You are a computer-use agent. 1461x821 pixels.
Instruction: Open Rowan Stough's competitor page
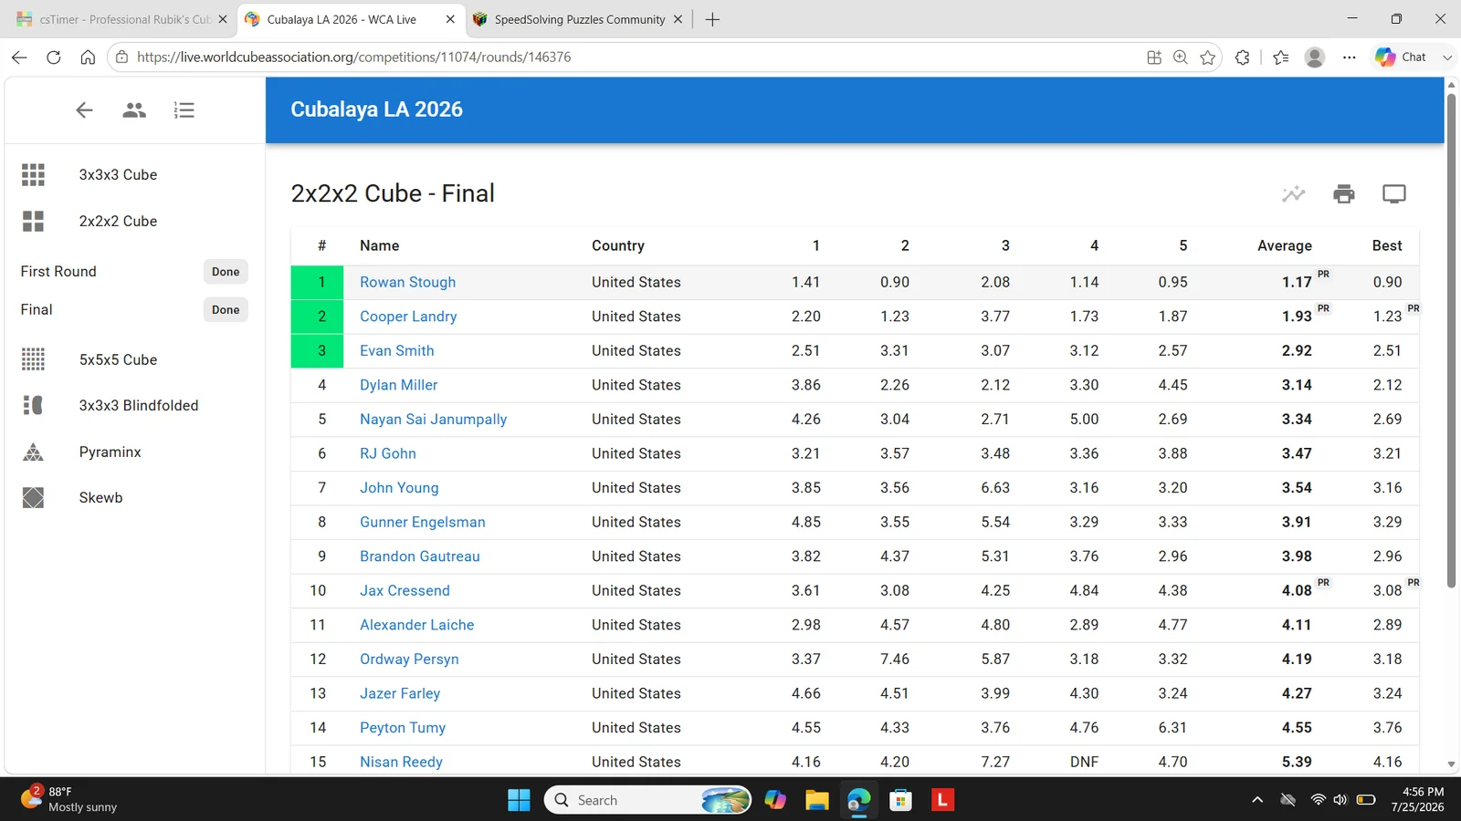tap(407, 282)
